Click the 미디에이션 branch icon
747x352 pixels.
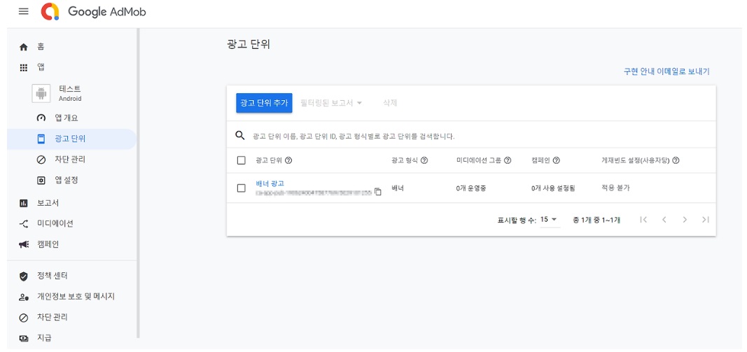pos(23,223)
